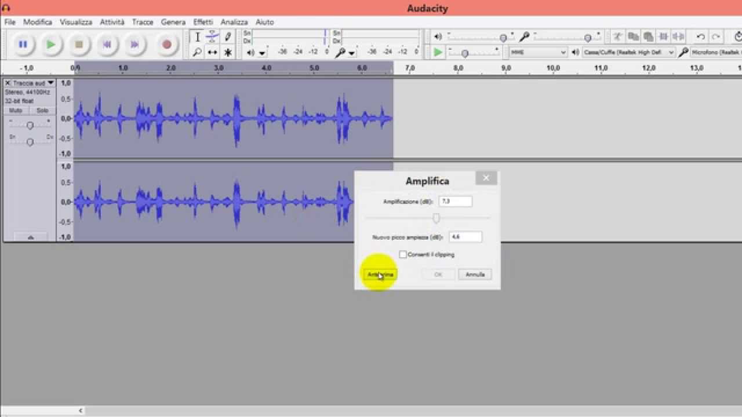Select the Zoom magnifier tool
This screenshot has width=742, height=417.
pos(197,52)
